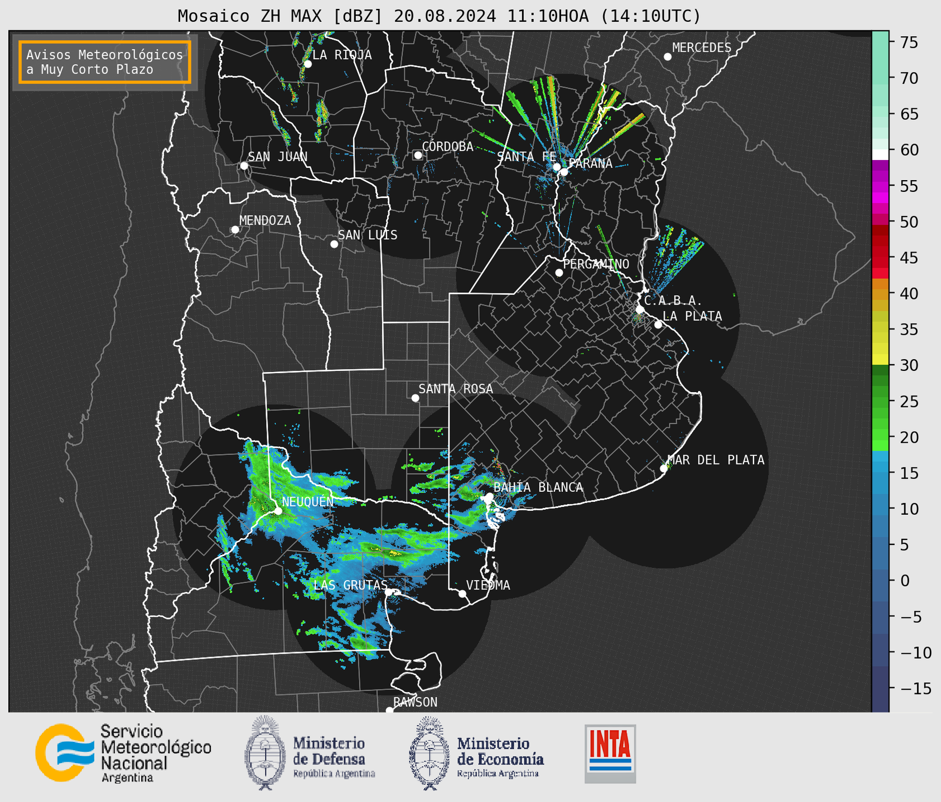The width and height of the screenshot is (941, 802).
Task: Click the 75 dBZ scale label
Action: coord(909,42)
